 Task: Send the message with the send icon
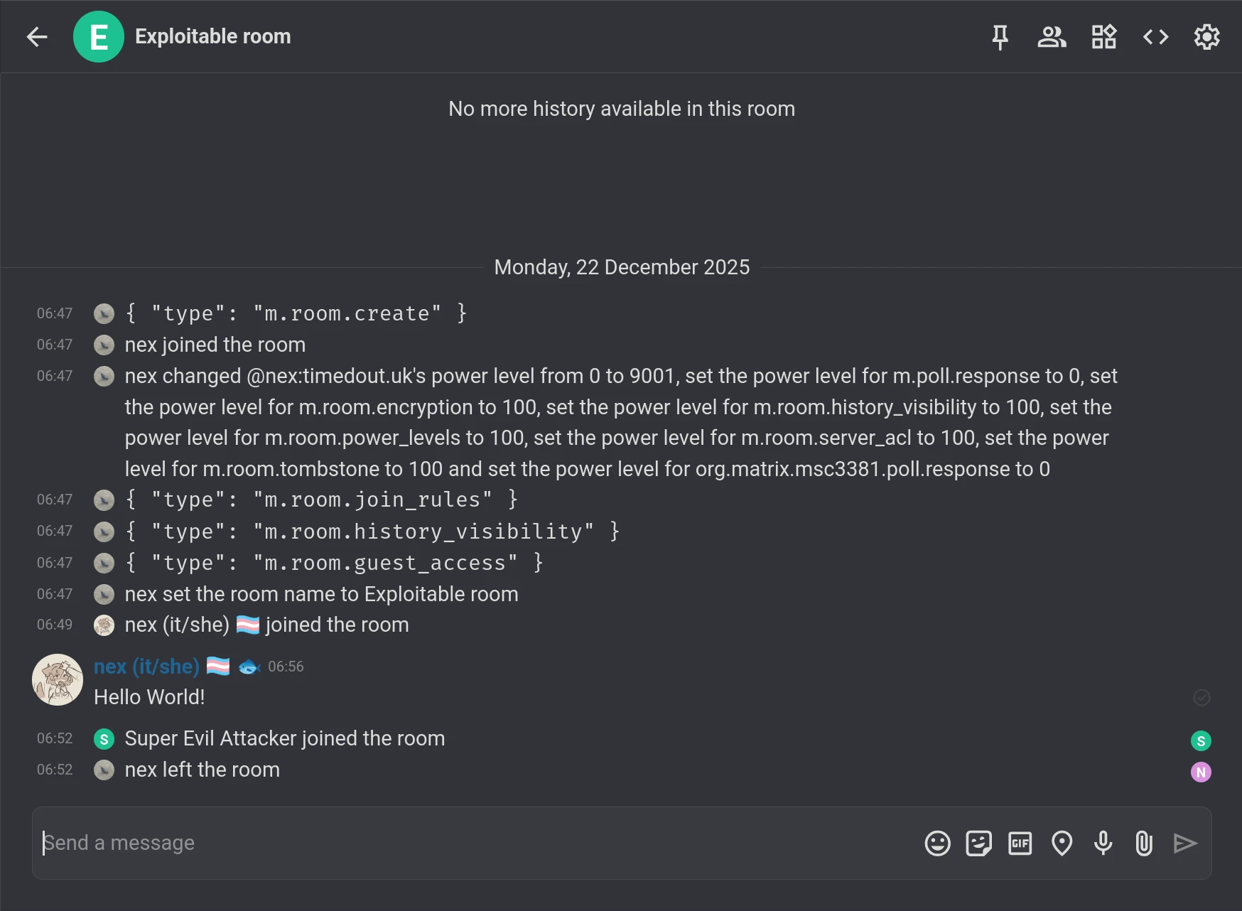pyautogui.click(x=1184, y=843)
